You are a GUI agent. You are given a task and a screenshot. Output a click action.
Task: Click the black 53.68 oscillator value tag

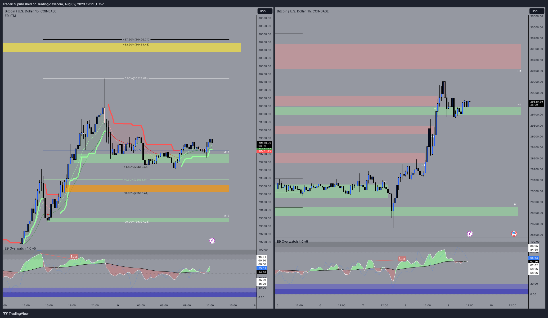(x=262, y=272)
